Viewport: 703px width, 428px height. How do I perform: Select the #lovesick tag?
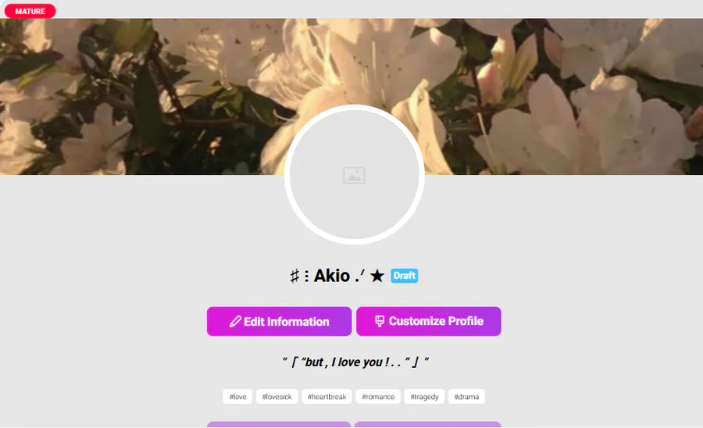click(x=277, y=397)
